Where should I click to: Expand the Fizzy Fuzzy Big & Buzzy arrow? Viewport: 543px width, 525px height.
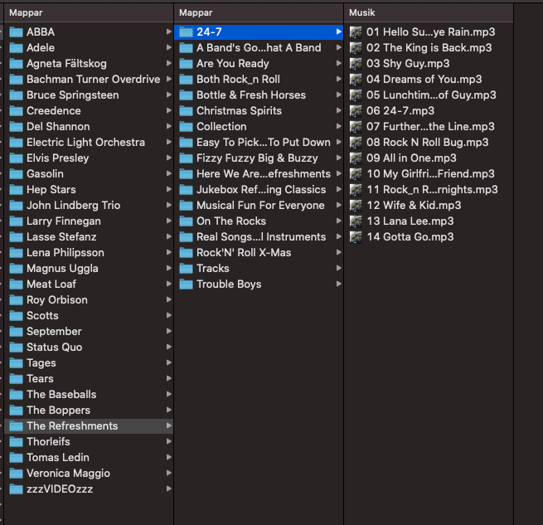[x=339, y=158]
